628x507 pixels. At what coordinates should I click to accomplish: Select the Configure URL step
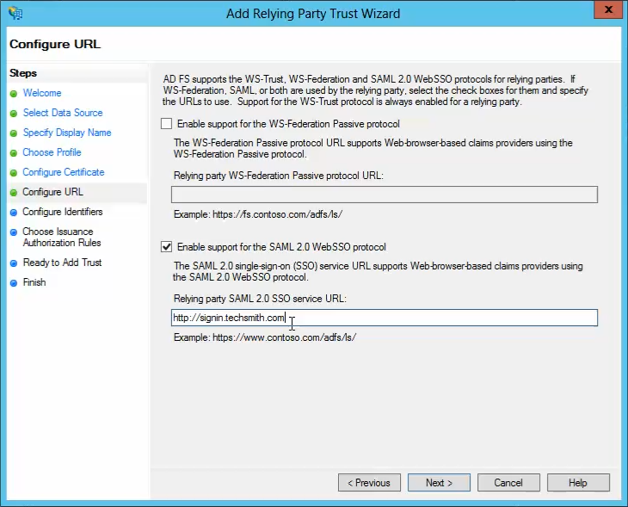click(52, 192)
